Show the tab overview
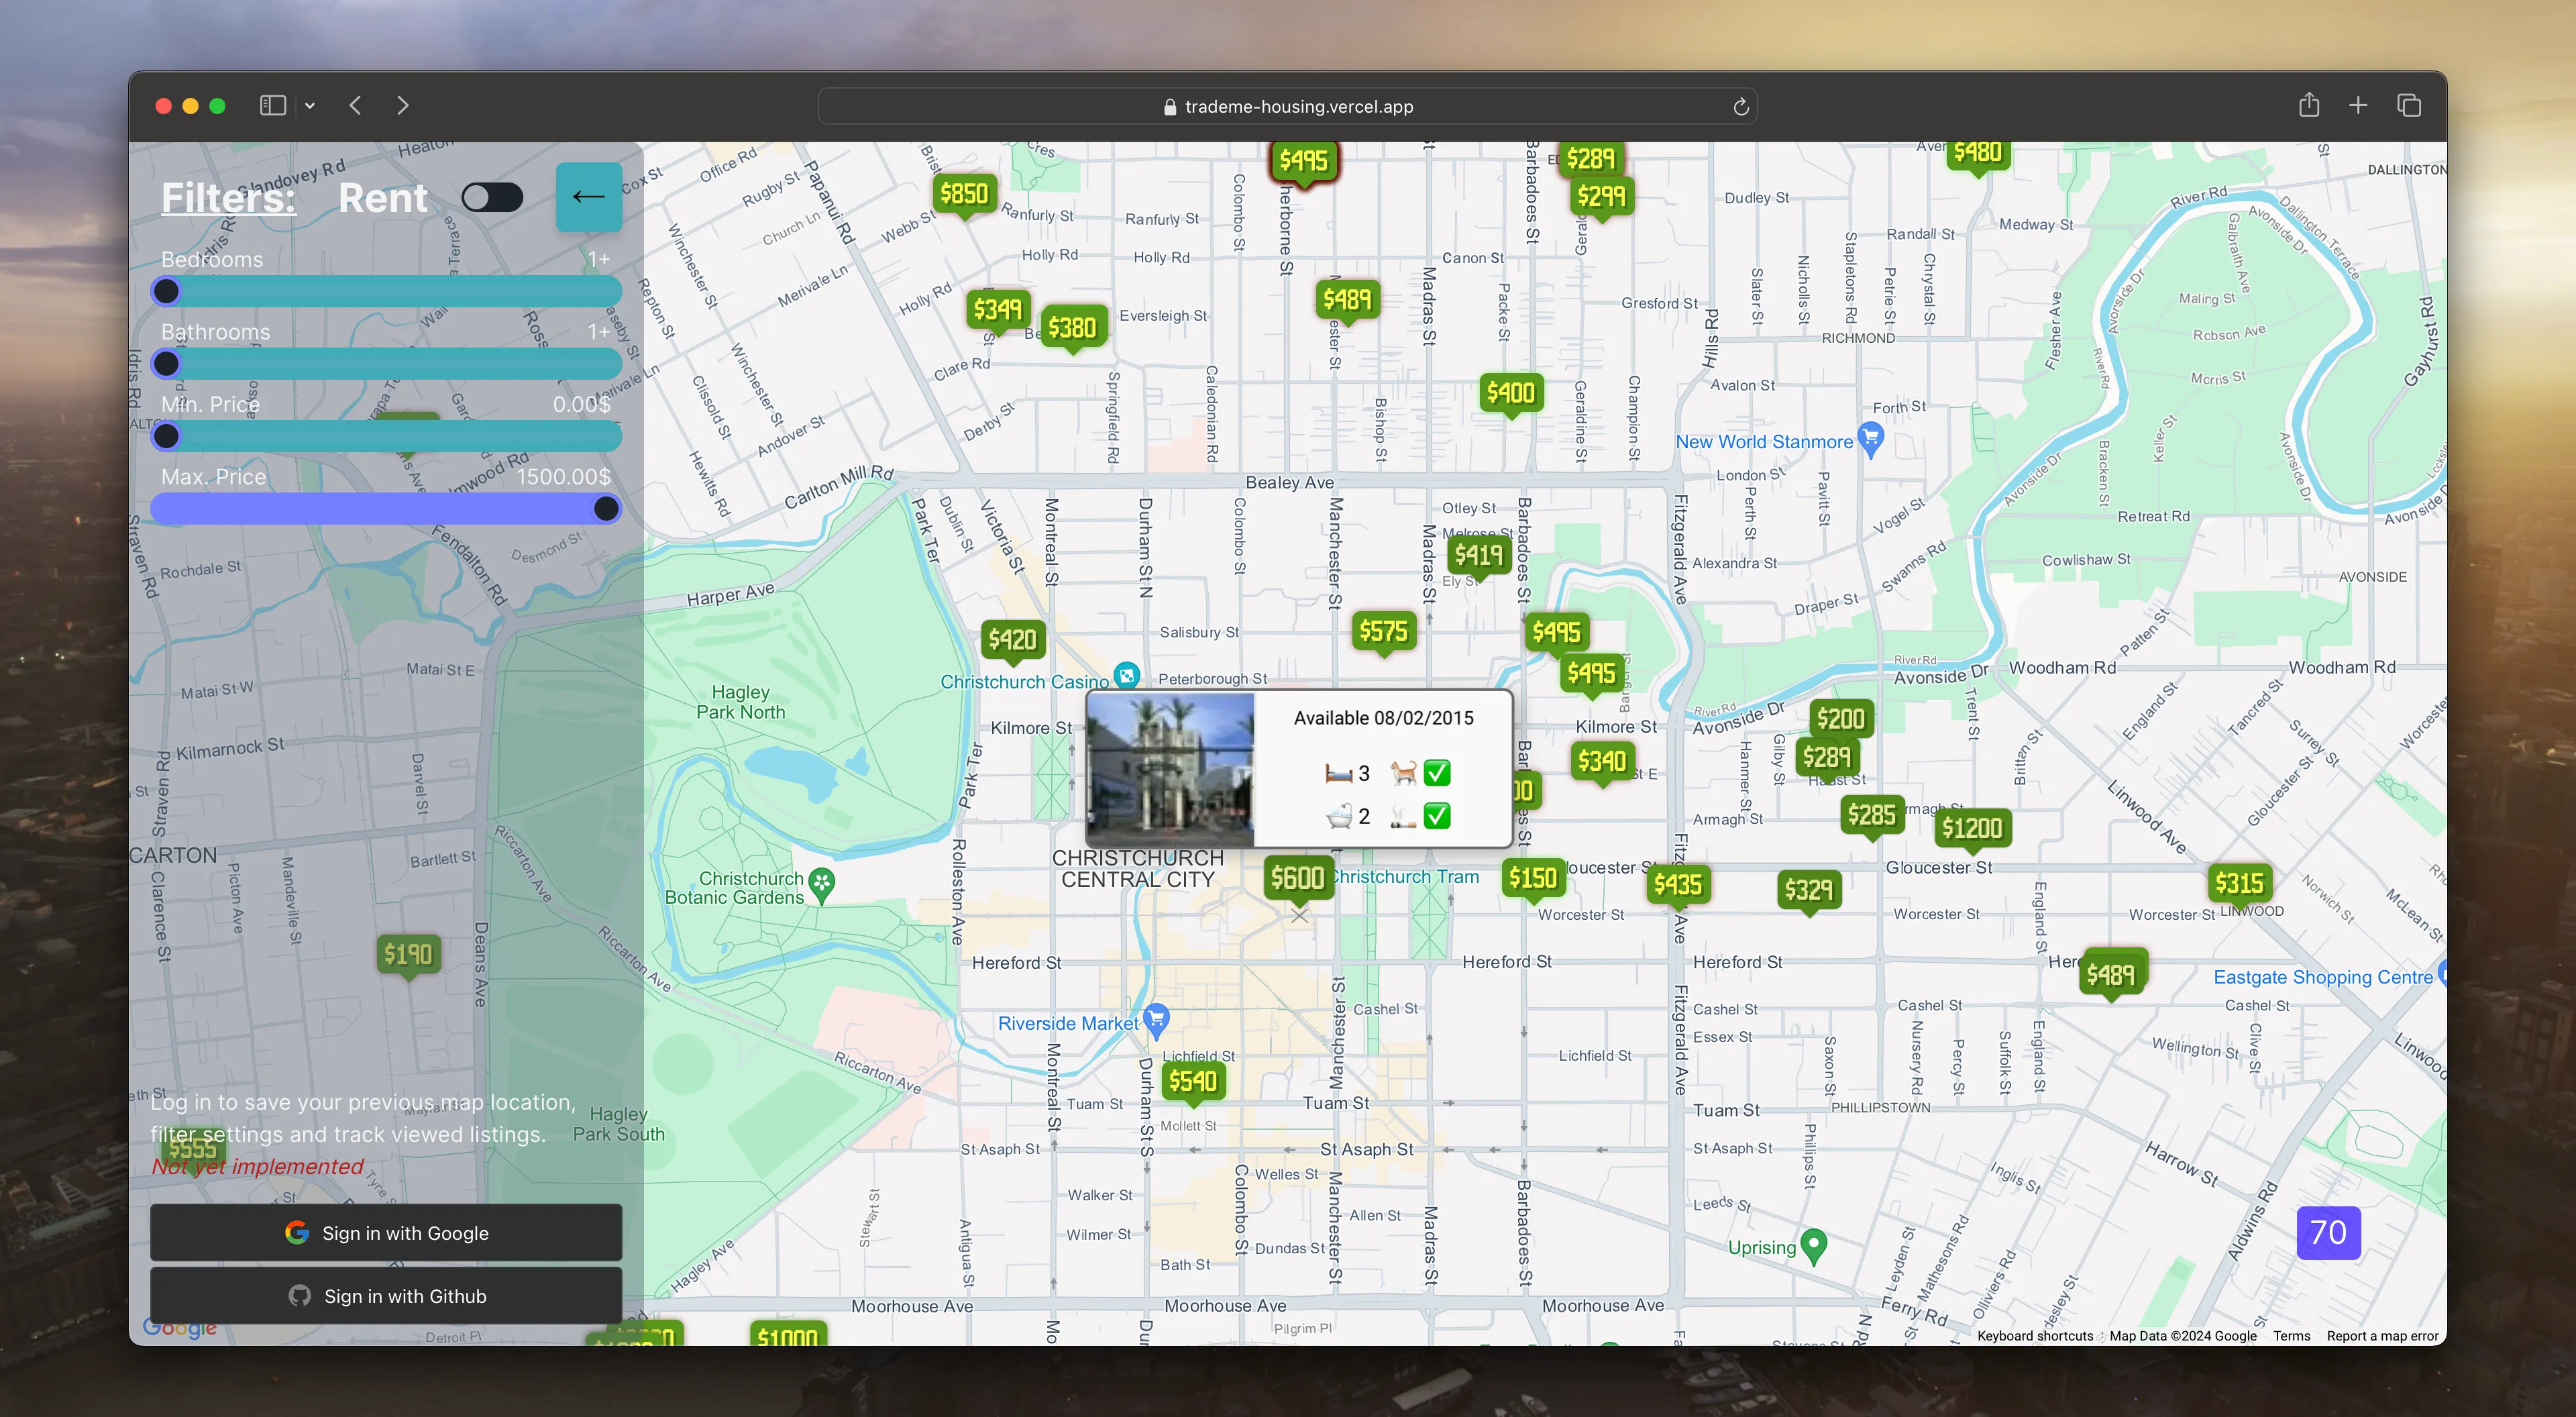The height and width of the screenshot is (1417, 2576). tap(2409, 105)
